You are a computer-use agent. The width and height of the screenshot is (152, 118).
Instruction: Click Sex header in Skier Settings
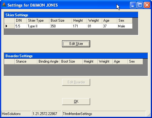pos(125,20)
